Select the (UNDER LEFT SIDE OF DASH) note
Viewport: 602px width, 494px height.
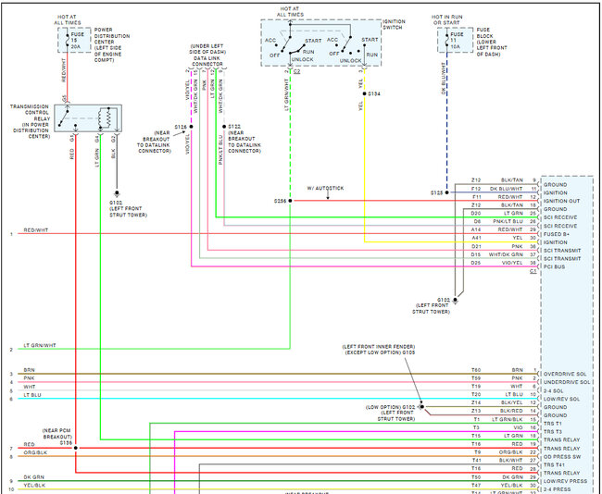click(207, 49)
